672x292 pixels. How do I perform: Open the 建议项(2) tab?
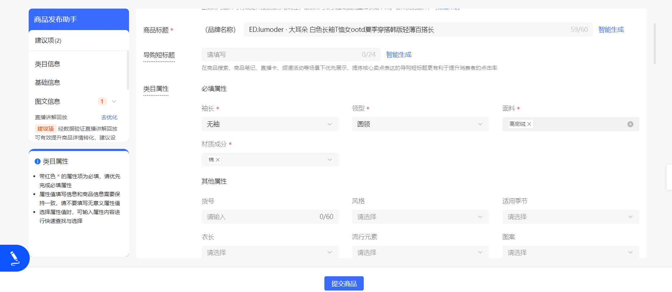48,40
